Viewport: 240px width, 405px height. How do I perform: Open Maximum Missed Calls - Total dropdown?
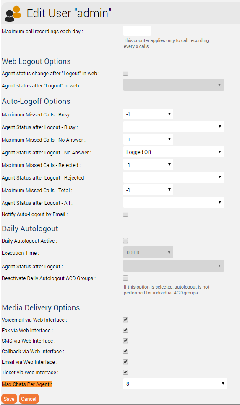pos(148,190)
